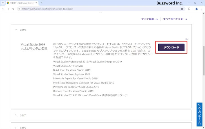The width and height of the screenshot is (205, 129).
Task: Click 'Remote Tools for Visual Studio 2019'
Action: 73,91
